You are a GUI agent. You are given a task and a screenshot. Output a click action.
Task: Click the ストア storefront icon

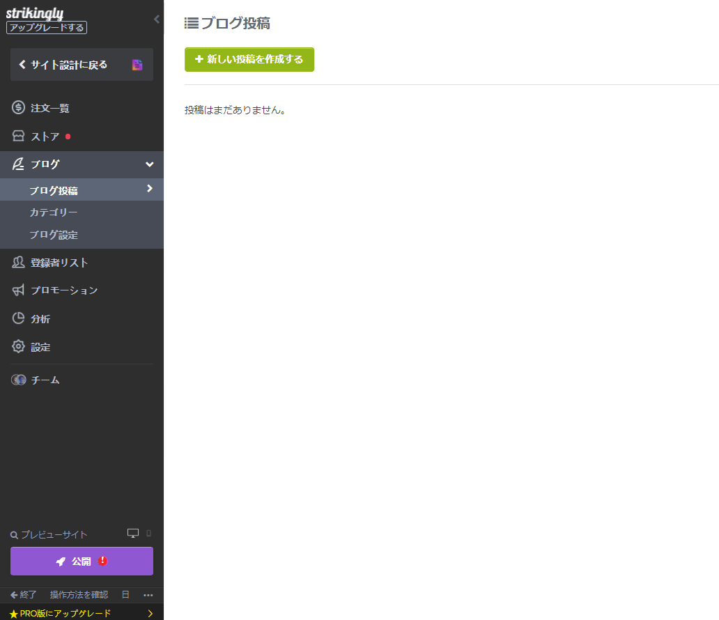pos(18,136)
